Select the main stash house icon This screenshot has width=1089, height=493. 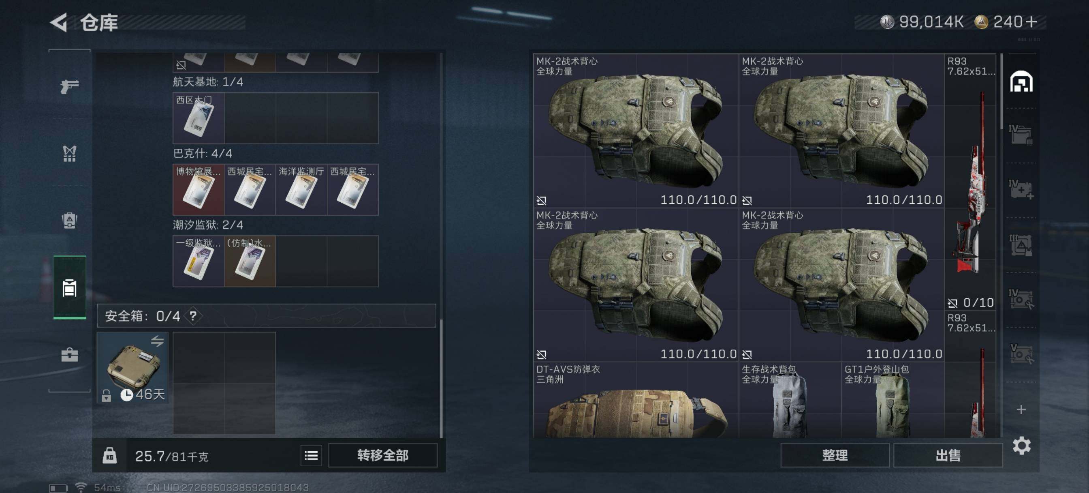tap(1021, 81)
